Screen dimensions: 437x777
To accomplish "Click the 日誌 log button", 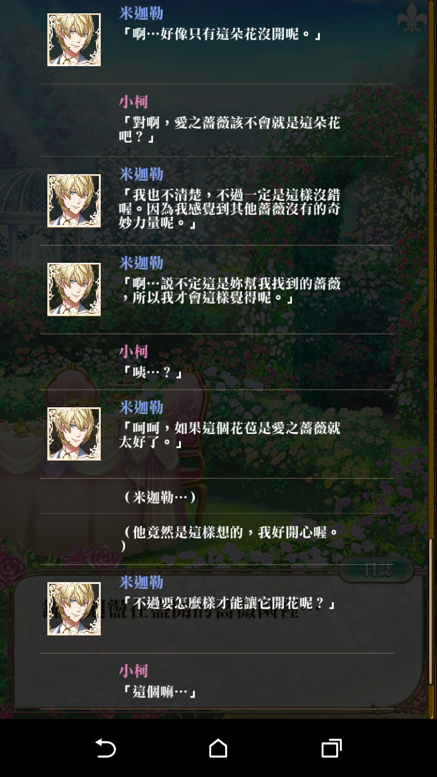I will (x=376, y=570).
